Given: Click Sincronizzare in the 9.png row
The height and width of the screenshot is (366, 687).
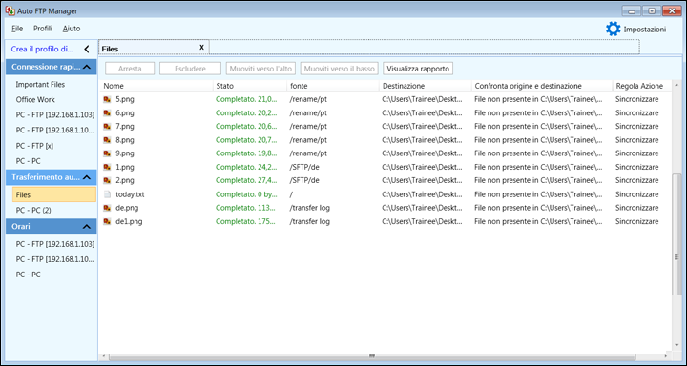Looking at the screenshot, I should click(x=636, y=153).
